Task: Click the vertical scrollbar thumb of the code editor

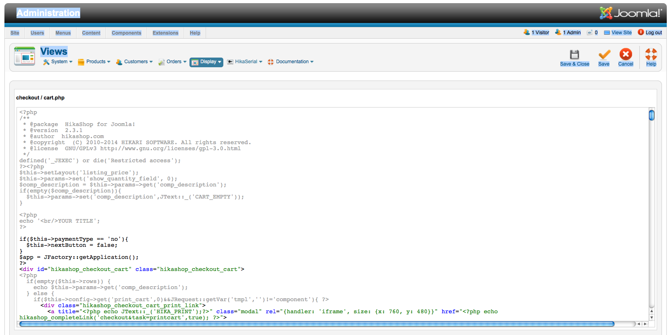Action: (651, 115)
